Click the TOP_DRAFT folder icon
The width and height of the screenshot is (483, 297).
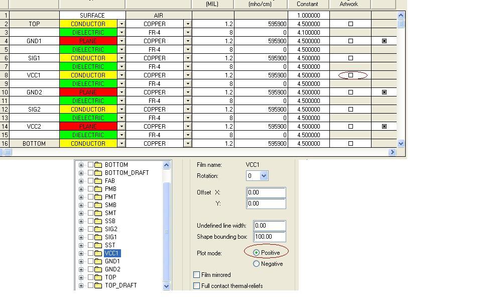point(98,285)
